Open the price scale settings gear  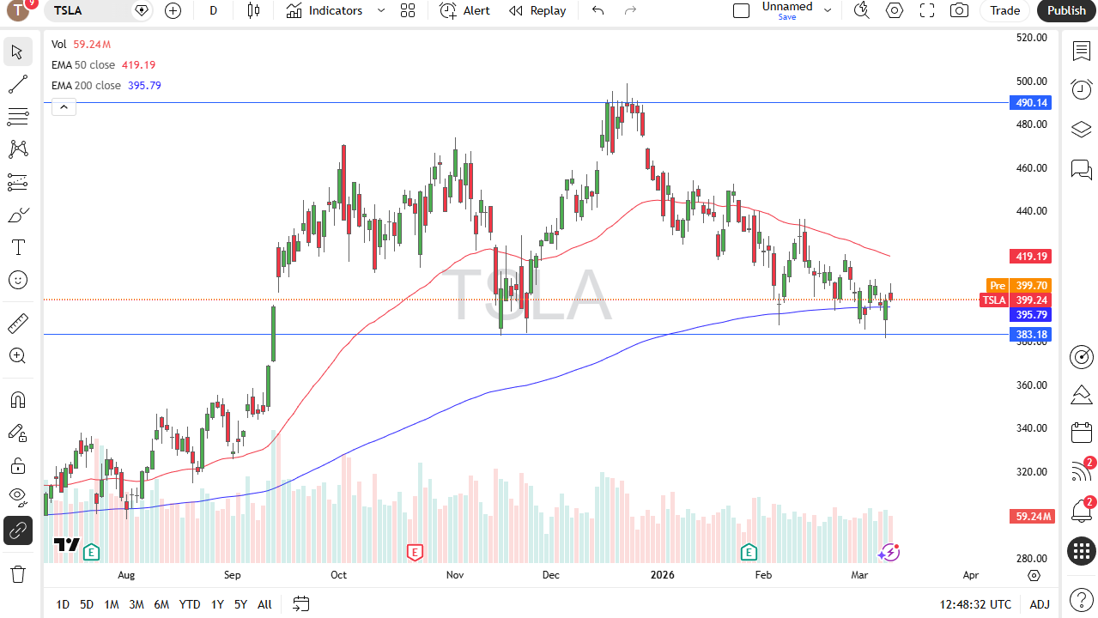[1034, 575]
